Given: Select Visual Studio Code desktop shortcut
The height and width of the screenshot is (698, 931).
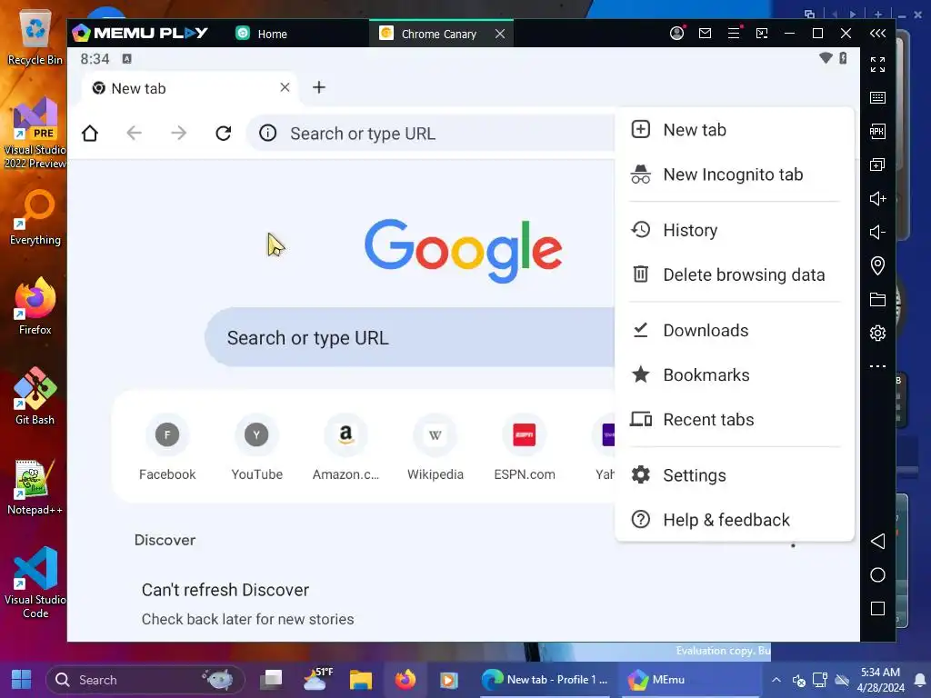Looking at the screenshot, I should pos(35,583).
